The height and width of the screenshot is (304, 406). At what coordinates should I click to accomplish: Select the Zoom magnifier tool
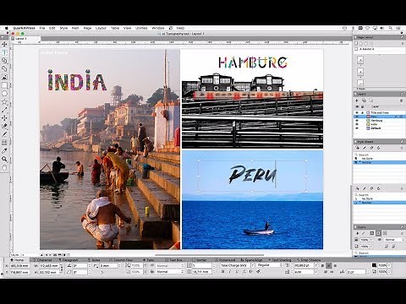click(x=4, y=159)
